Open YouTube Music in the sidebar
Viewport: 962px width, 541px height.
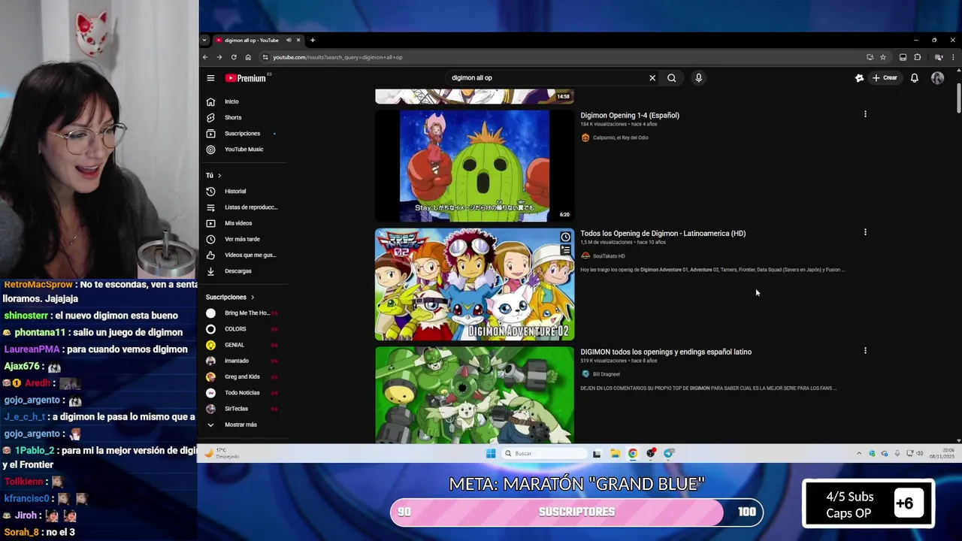click(x=243, y=149)
